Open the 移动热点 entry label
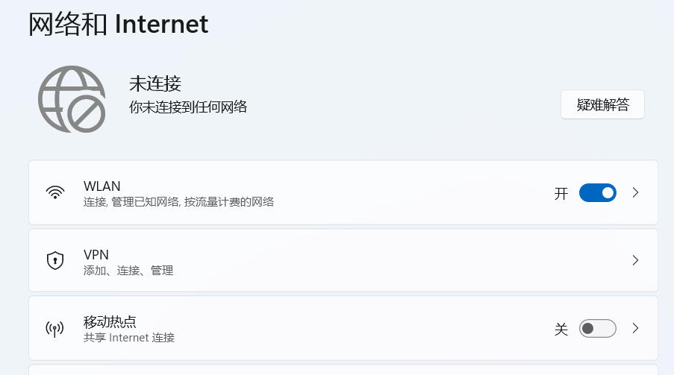The width and height of the screenshot is (674, 375). [x=110, y=322]
